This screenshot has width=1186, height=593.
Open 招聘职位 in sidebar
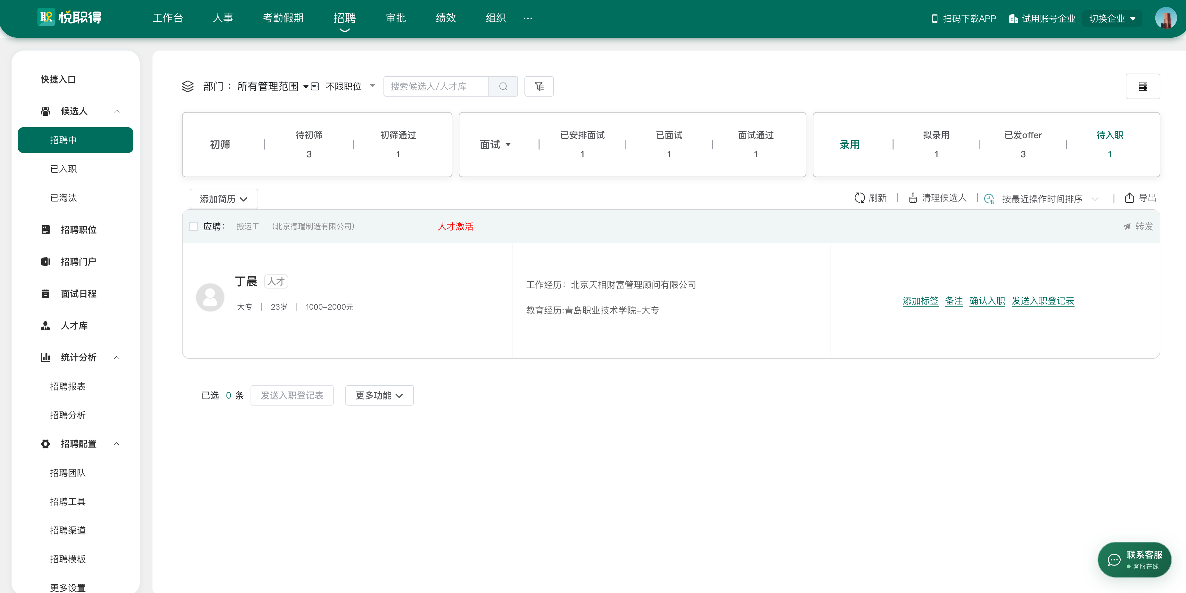click(x=78, y=230)
